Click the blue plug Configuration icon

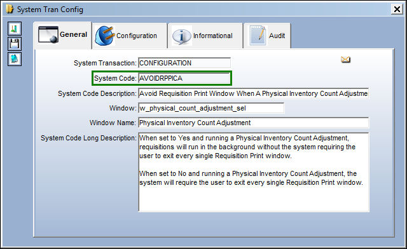tap(104, 36)
